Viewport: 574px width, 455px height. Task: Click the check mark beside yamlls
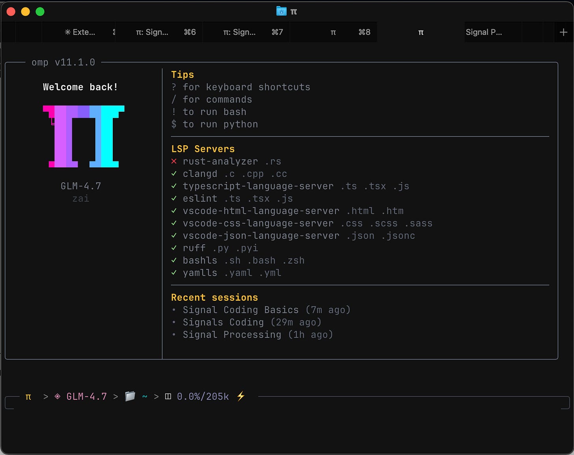174,273
